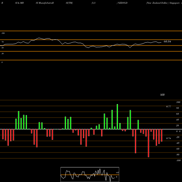The width and height of the screenshot is (182, 182).
Task: Click the '(5,5' parameter text in header
Action: click(x=94, y=3)
